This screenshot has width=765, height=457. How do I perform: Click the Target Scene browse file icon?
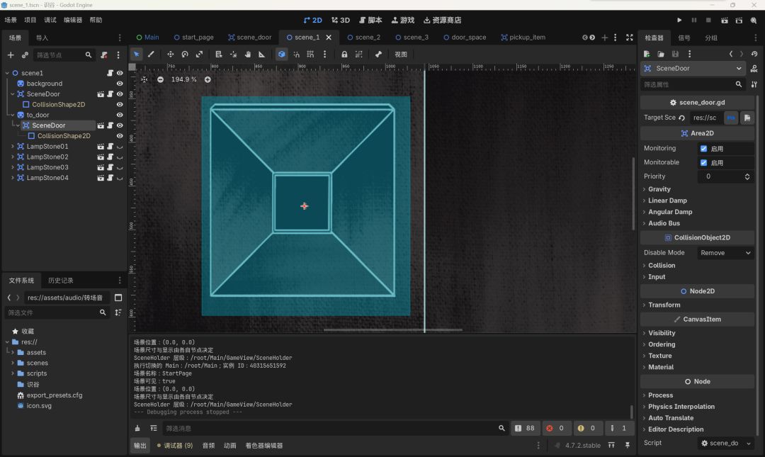click(x=747, y=118)
